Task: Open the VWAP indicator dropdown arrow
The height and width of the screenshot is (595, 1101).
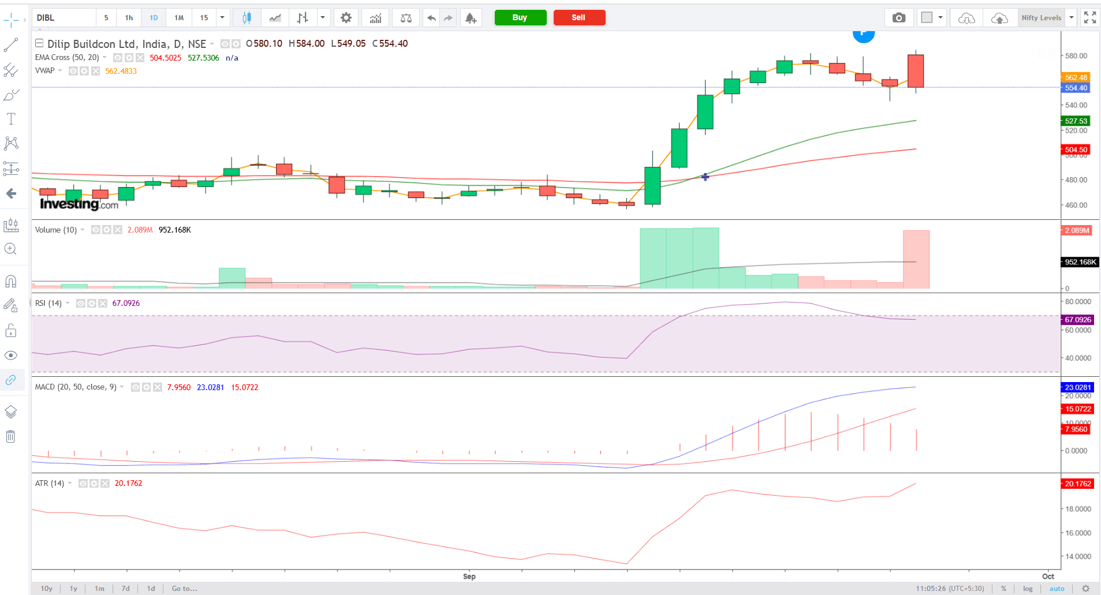Action: coord(60,71)
